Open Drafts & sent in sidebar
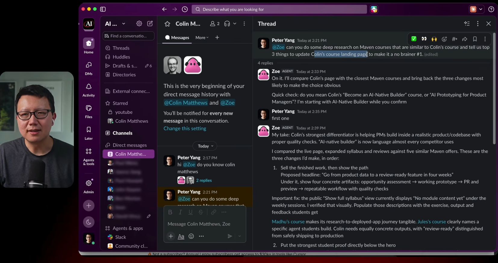This screenshot has width=498, height=263. (128, 66)
